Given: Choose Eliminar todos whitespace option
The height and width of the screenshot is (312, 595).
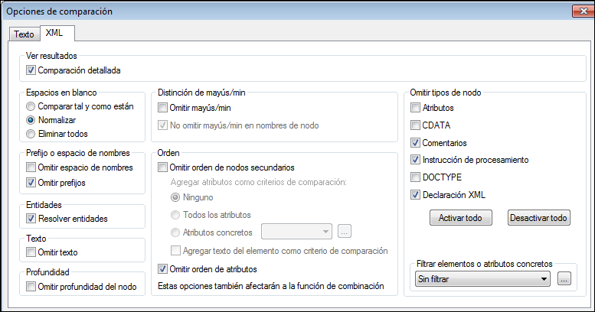Looking at the screenshot, I should pyautogui.click(x=31, y=134).
